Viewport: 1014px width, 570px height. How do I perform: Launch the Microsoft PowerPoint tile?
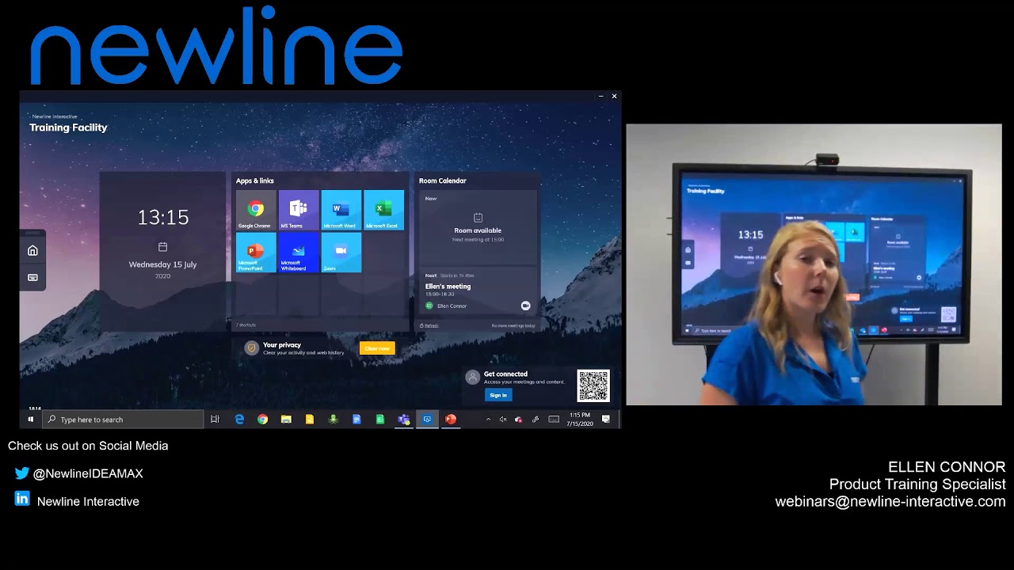(x=255, y=253)
